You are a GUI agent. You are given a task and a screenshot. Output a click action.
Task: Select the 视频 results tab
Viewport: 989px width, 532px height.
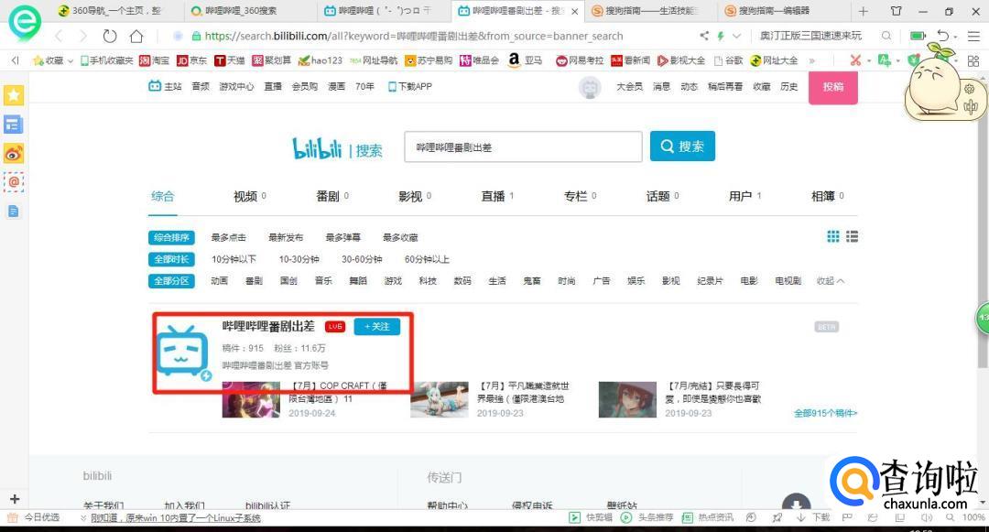pos(250,196)
